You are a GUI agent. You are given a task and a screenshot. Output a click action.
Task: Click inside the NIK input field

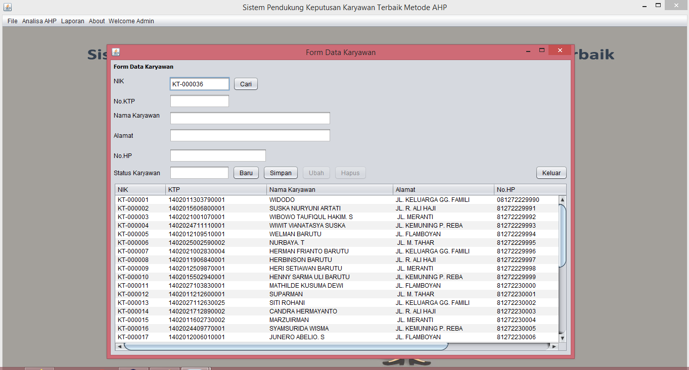point(199,83)
